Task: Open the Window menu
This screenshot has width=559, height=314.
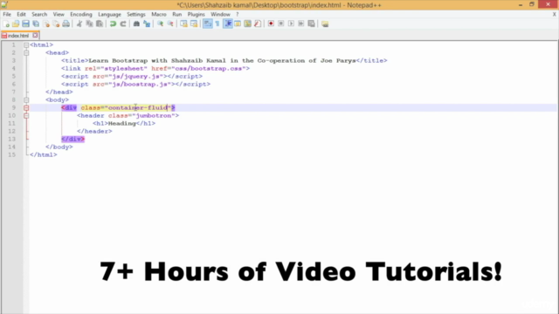Action: [220, 14]
